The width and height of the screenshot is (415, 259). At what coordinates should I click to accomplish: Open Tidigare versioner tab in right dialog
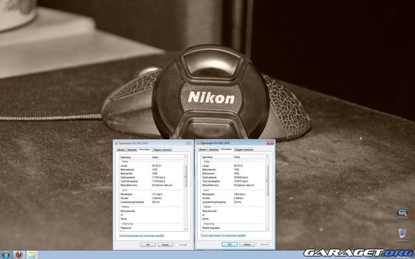244,149
